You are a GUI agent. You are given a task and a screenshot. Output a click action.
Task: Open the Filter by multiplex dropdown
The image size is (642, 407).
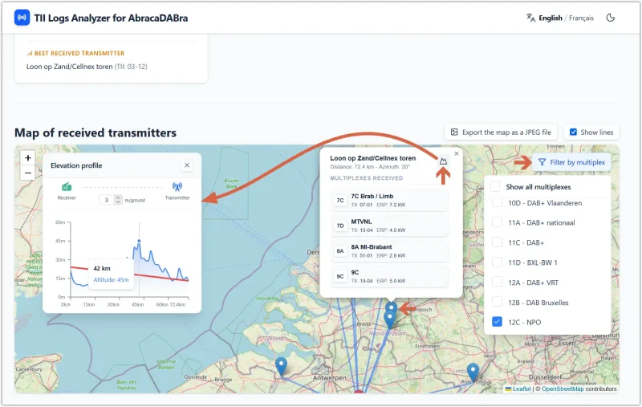tap(571, 162)
